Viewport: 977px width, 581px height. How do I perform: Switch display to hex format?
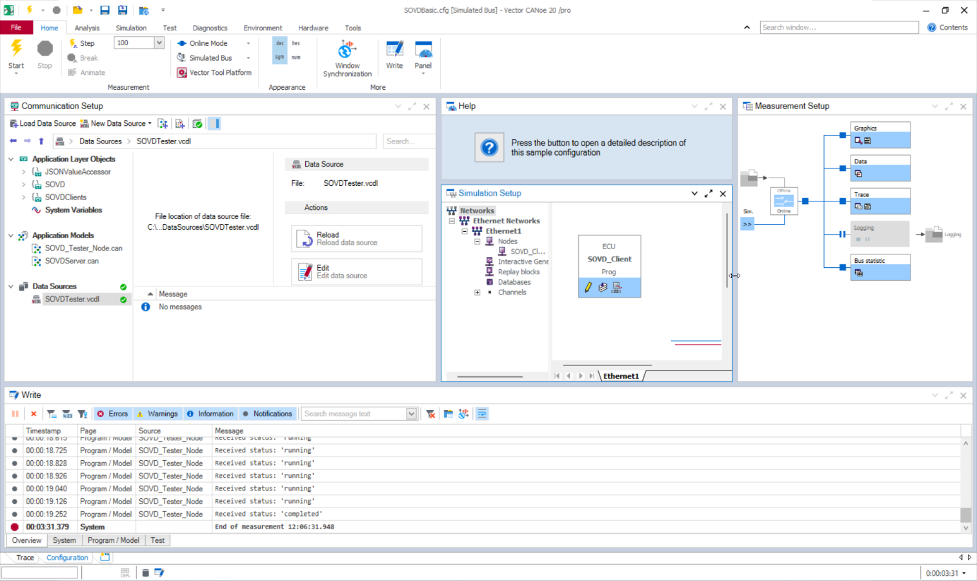point(296,43)
